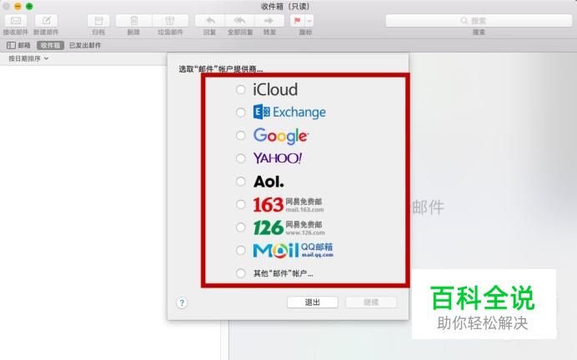
Task: Click the Aol logo
Action: (x=268, y=182)
